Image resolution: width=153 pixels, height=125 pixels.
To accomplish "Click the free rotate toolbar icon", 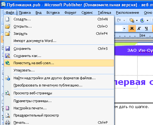I will 142,20.
